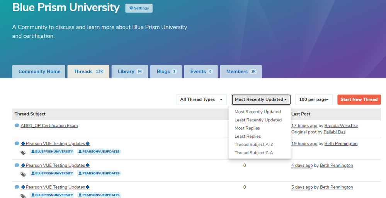Sort by Thread Subject A-Z

pos(253,145)
